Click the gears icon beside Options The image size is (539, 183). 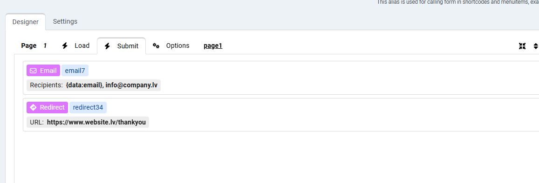click(156, 46)
